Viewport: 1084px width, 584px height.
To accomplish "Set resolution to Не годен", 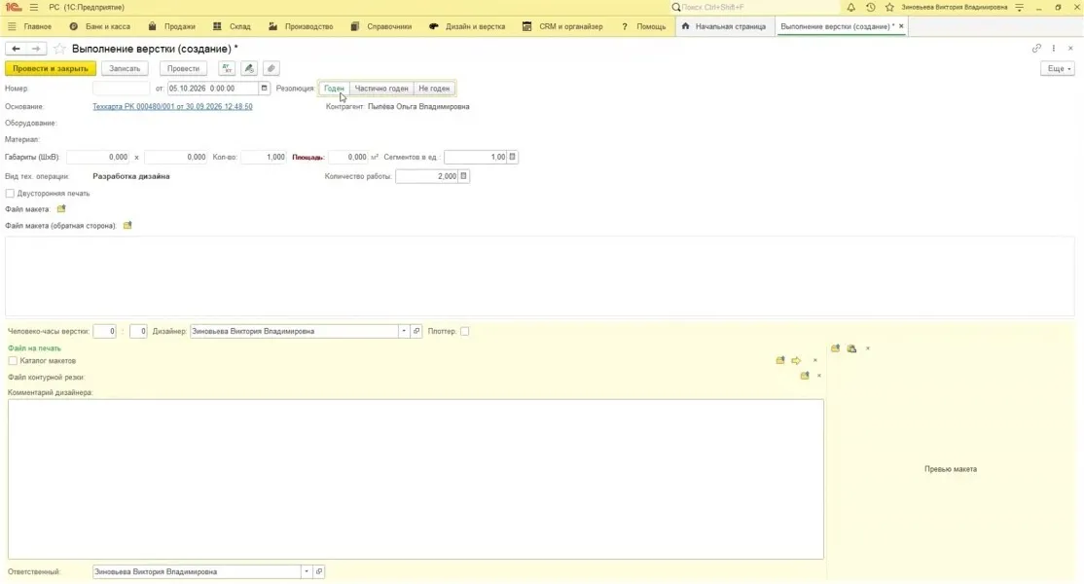I will point(434,89).
